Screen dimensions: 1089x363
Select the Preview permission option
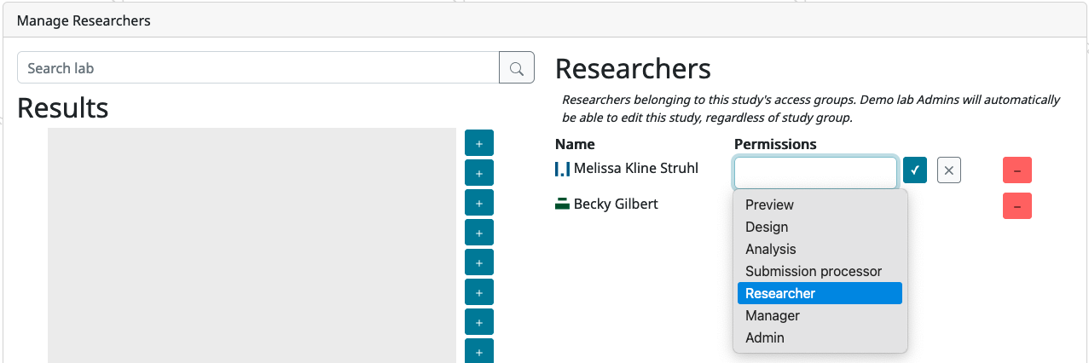820,205
